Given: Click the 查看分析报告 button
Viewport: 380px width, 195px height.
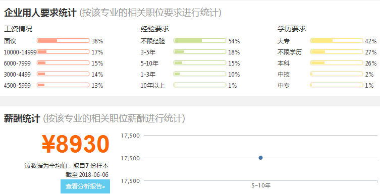Looking at the screenshot, I should pyautogui.click(x=85, y=186).
